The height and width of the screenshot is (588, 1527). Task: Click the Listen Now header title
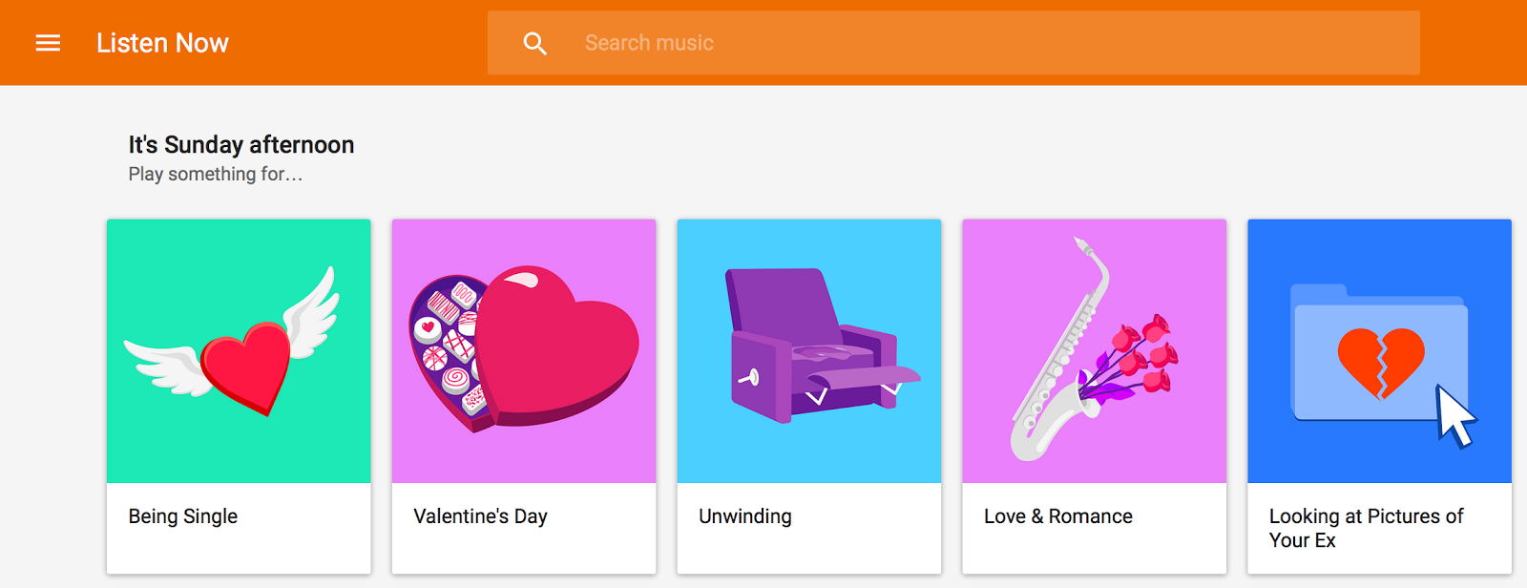(x=162, y=43)
